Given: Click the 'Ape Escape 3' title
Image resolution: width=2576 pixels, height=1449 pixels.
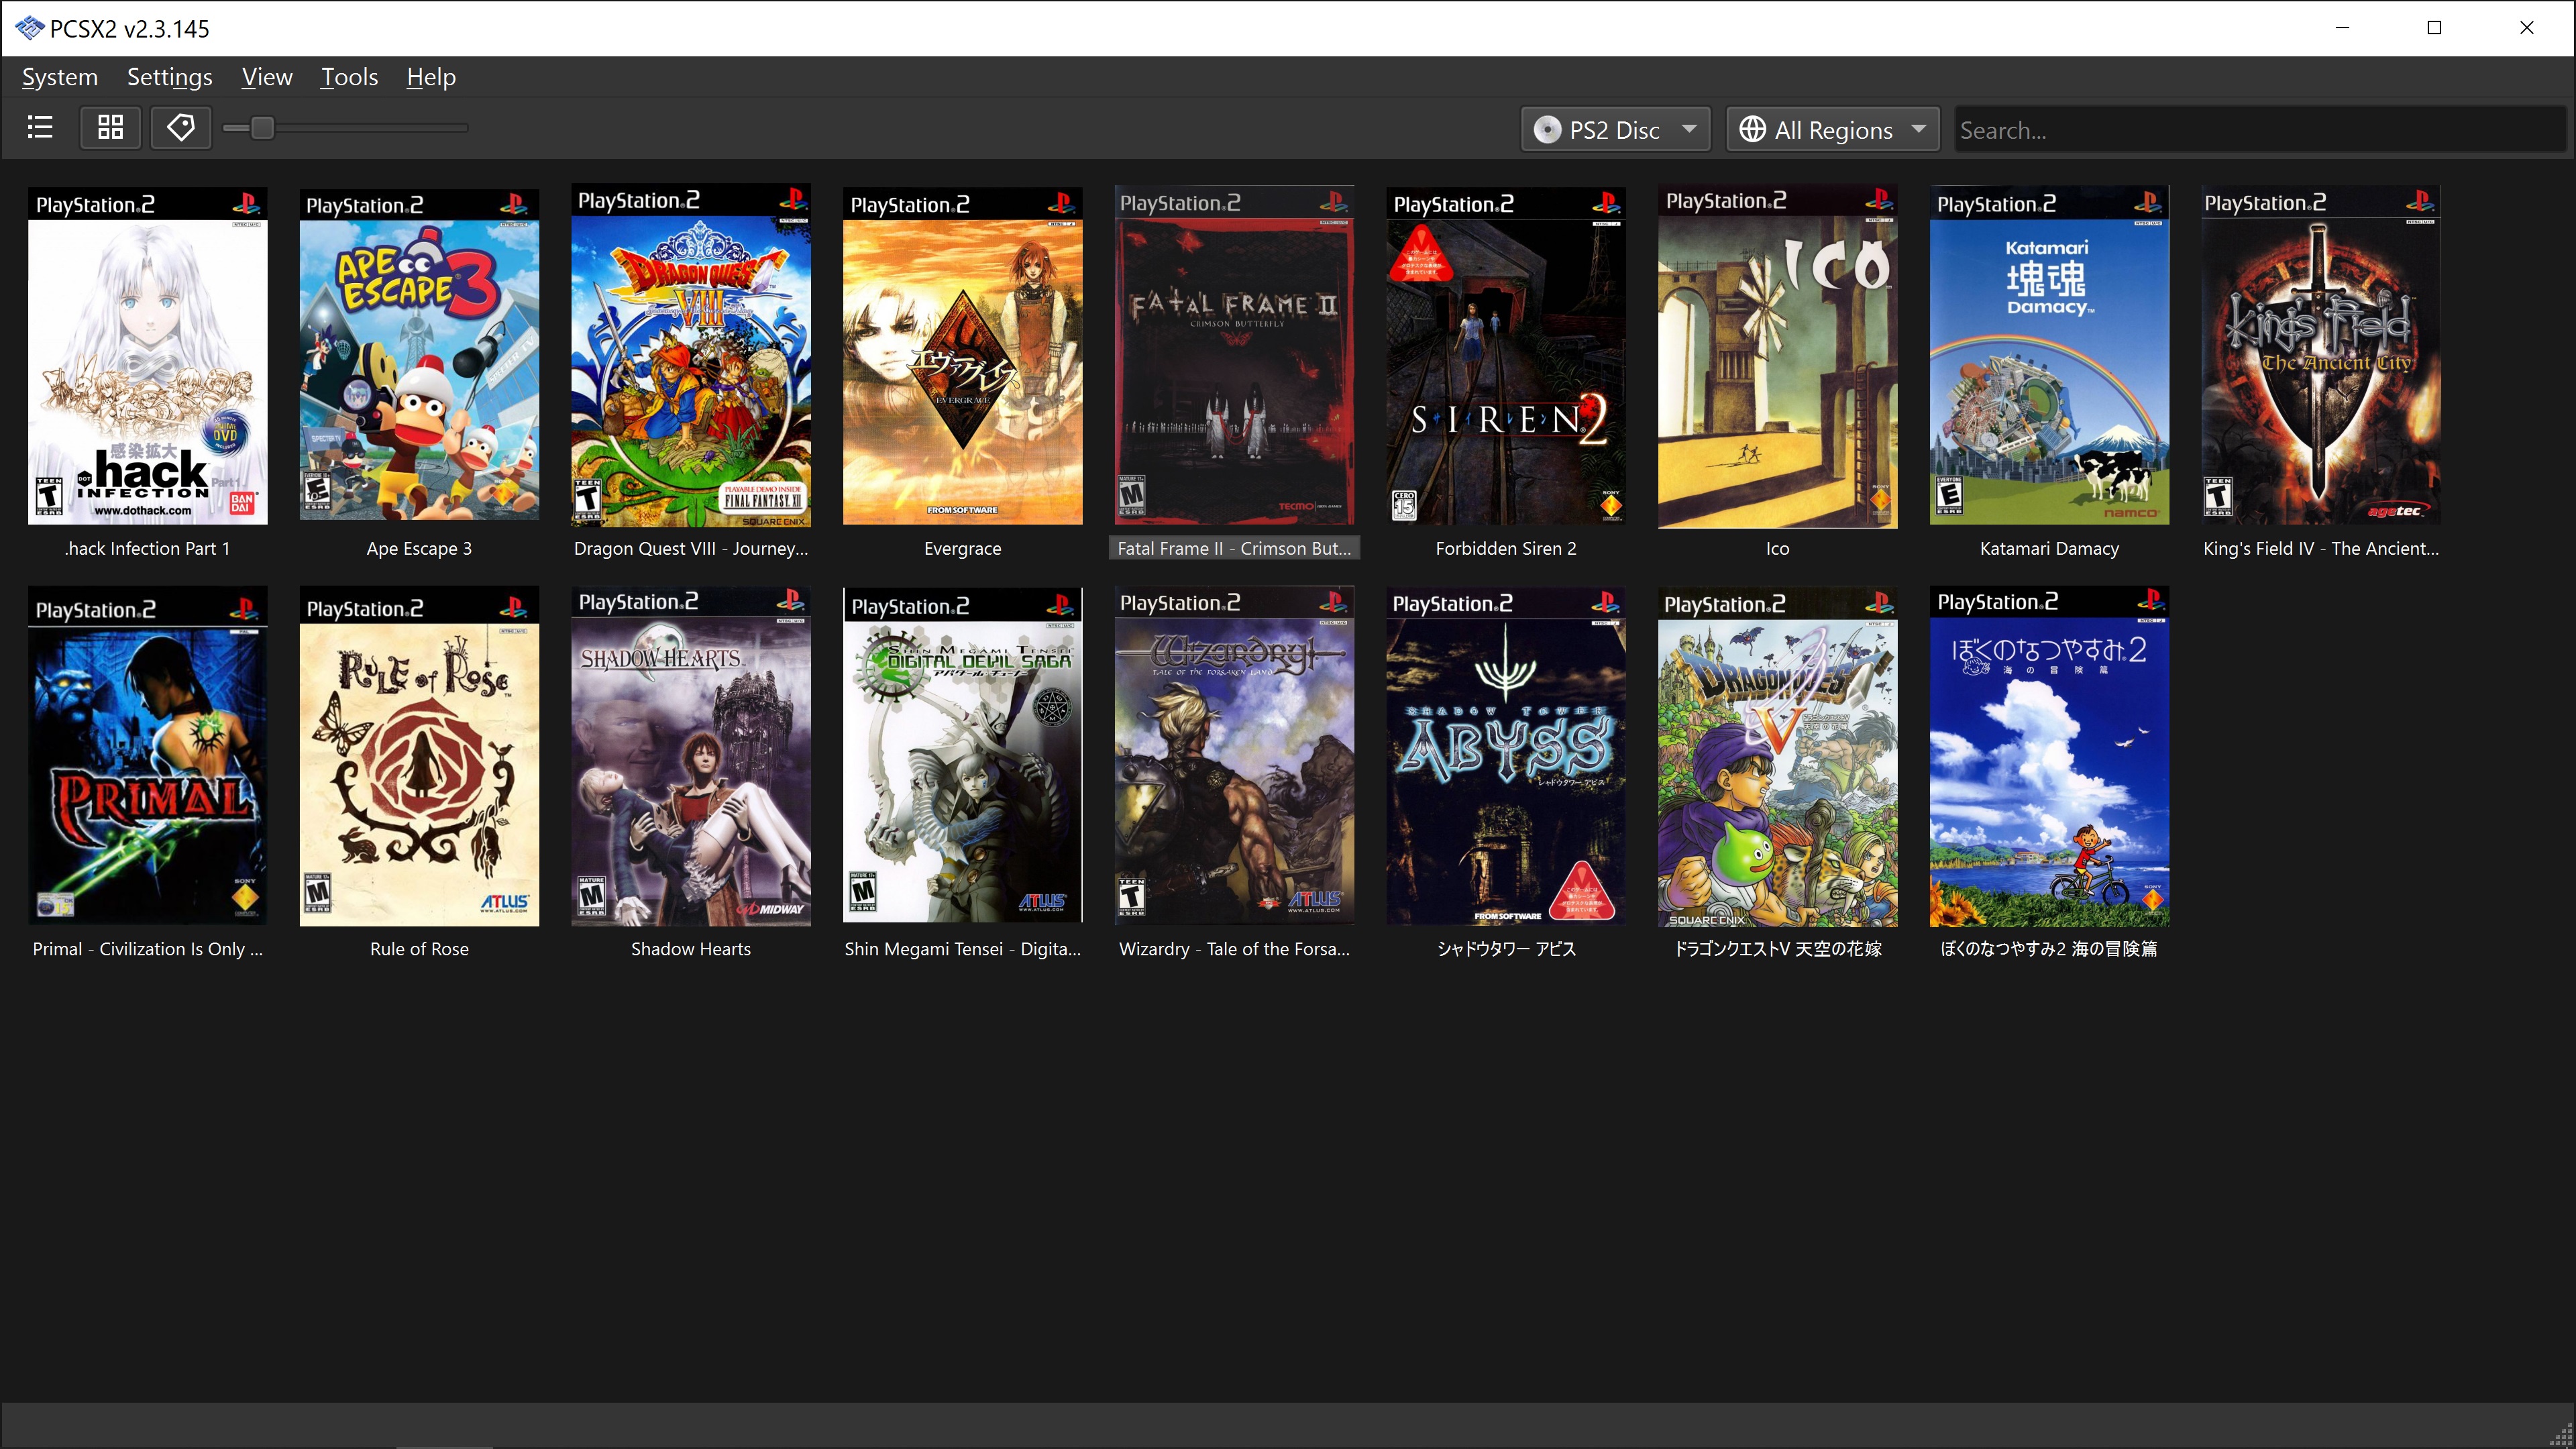Looking at the screenshot, I should pyautogui.click(x=419, y=548).
